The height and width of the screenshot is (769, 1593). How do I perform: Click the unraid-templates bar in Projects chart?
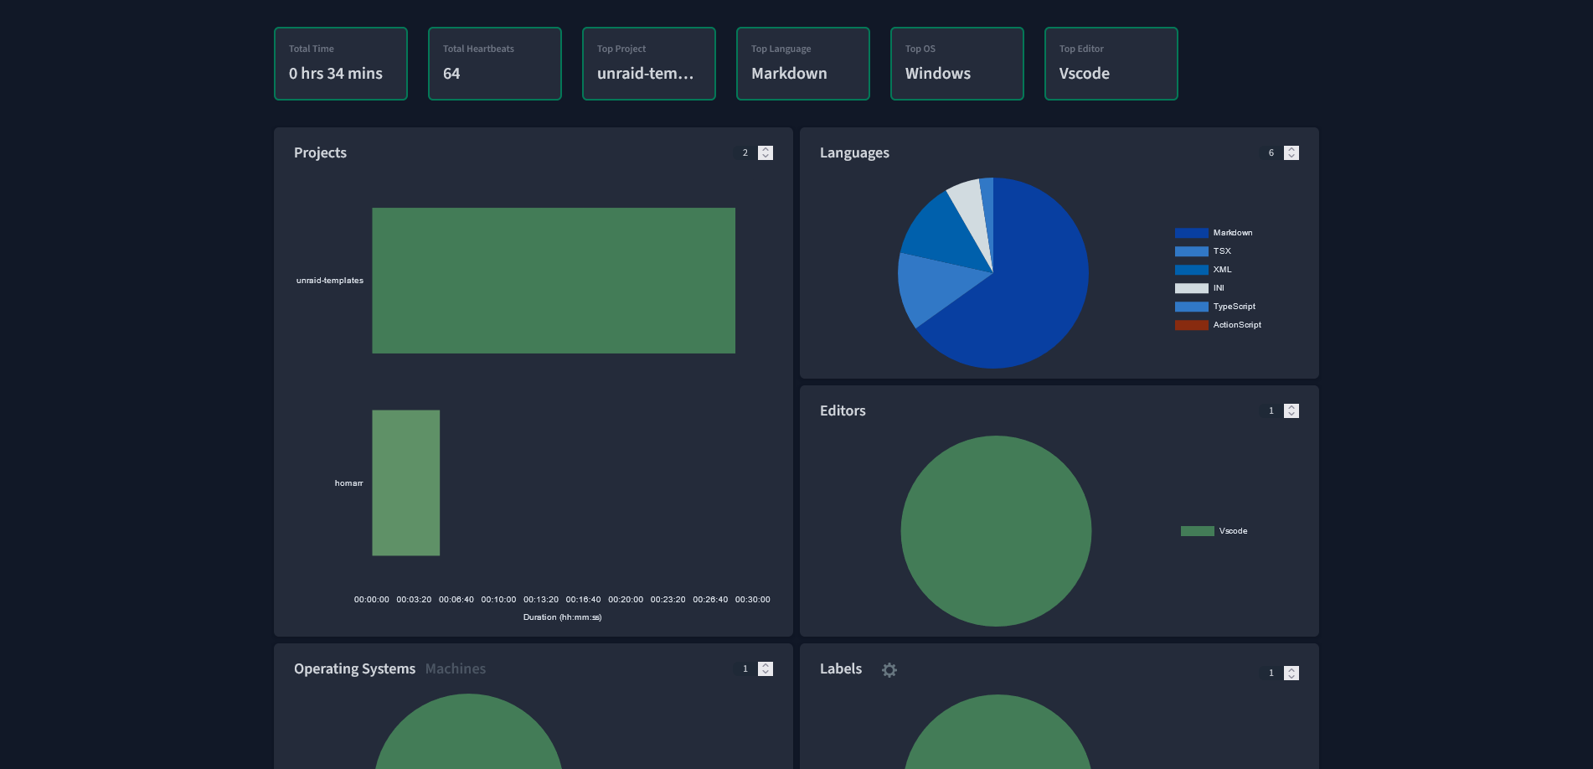click(x=554, y=281)
